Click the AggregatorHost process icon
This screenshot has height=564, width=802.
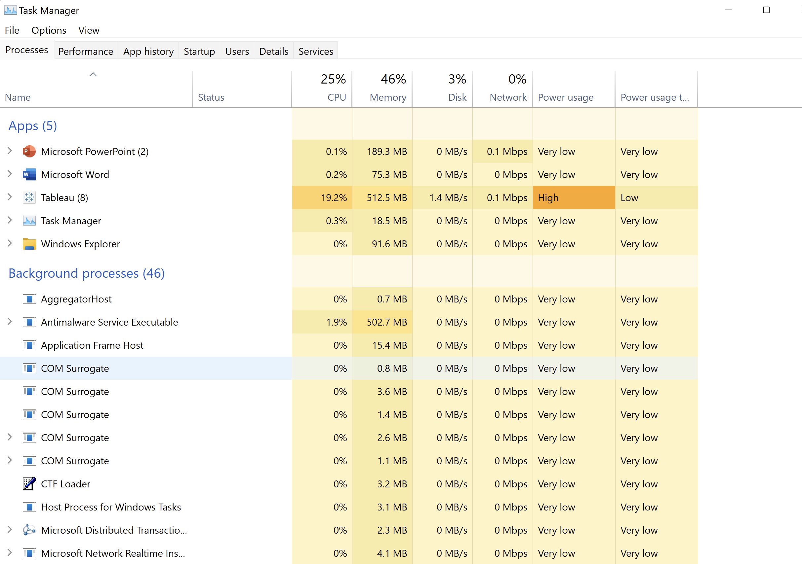[x=29, y=299]
